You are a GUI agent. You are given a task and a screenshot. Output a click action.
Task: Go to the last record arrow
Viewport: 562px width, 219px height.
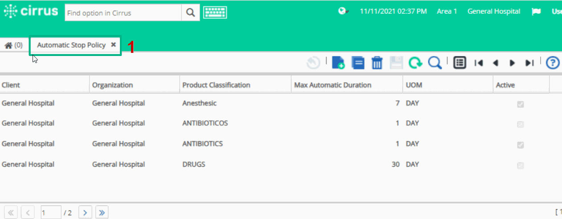[x=529, y=63]
